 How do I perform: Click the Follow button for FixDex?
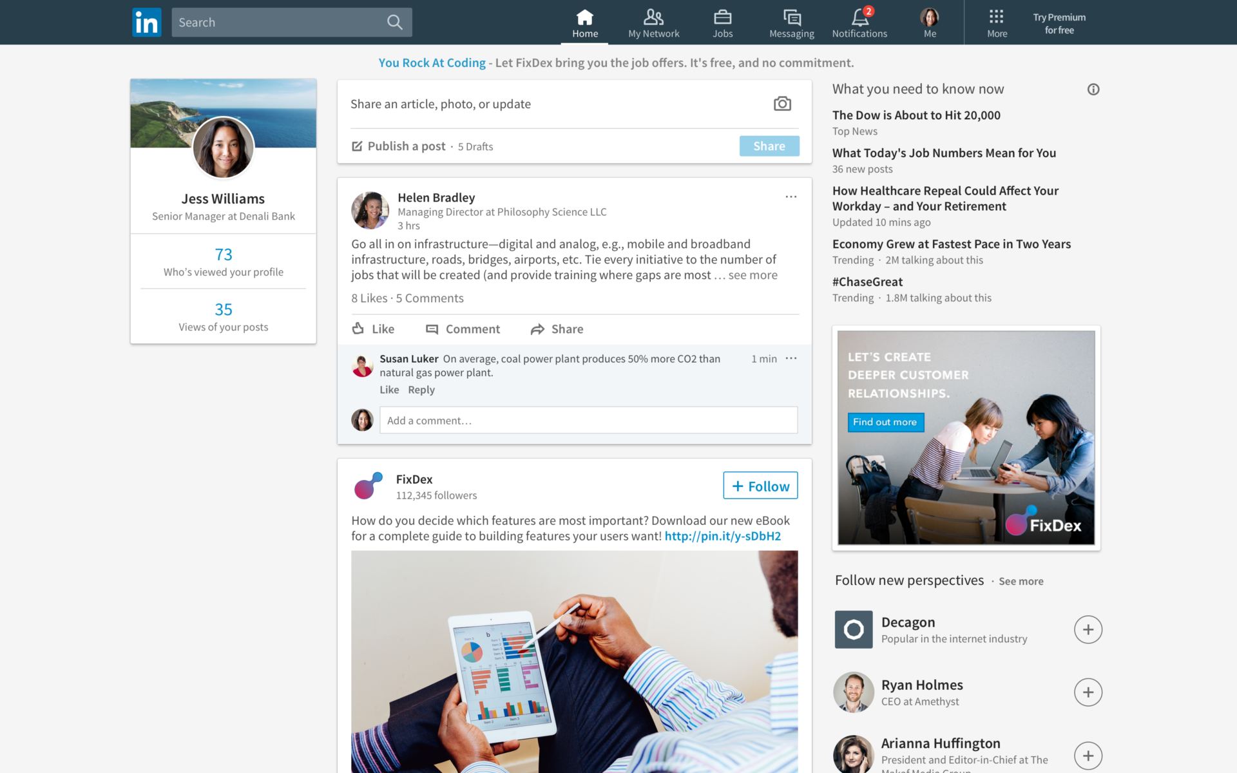tap(760, 484)
